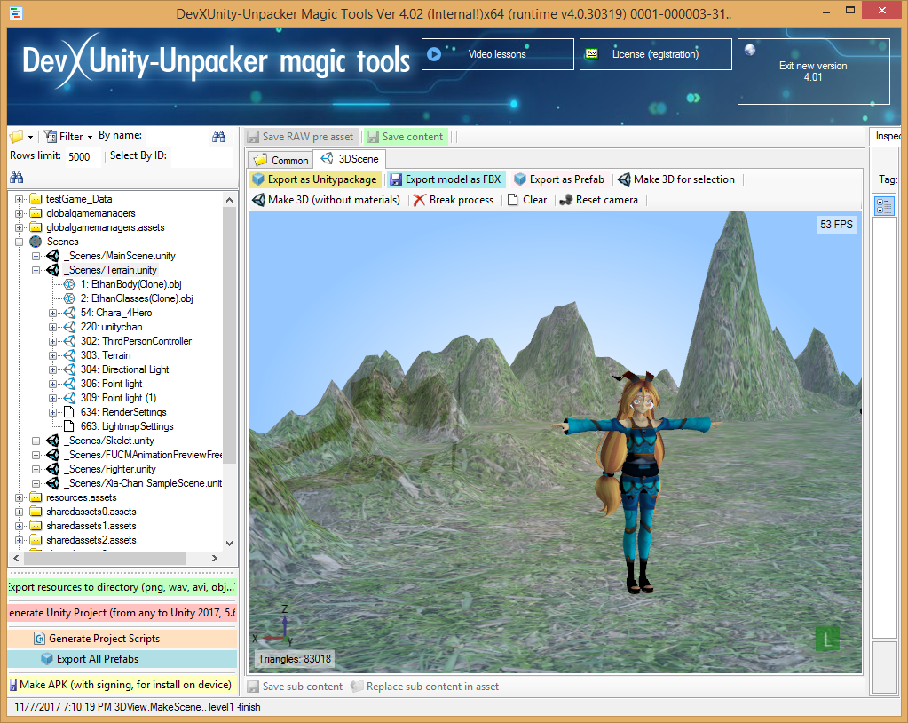
Task: Click folder icon of resources.assets
Action: (36, 497)
